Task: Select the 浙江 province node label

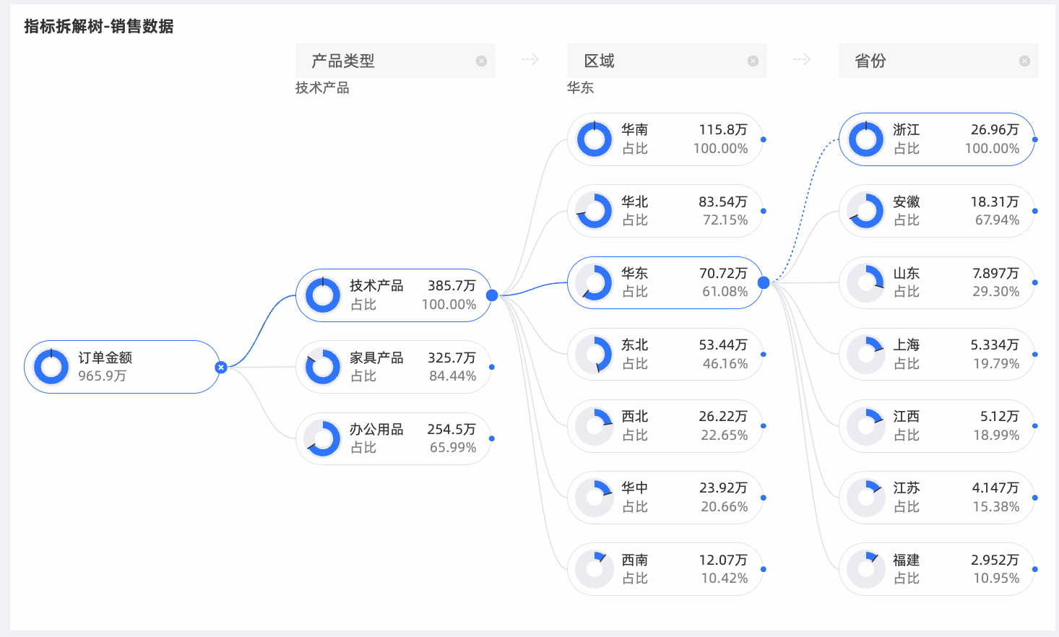Action: [907, 130]
